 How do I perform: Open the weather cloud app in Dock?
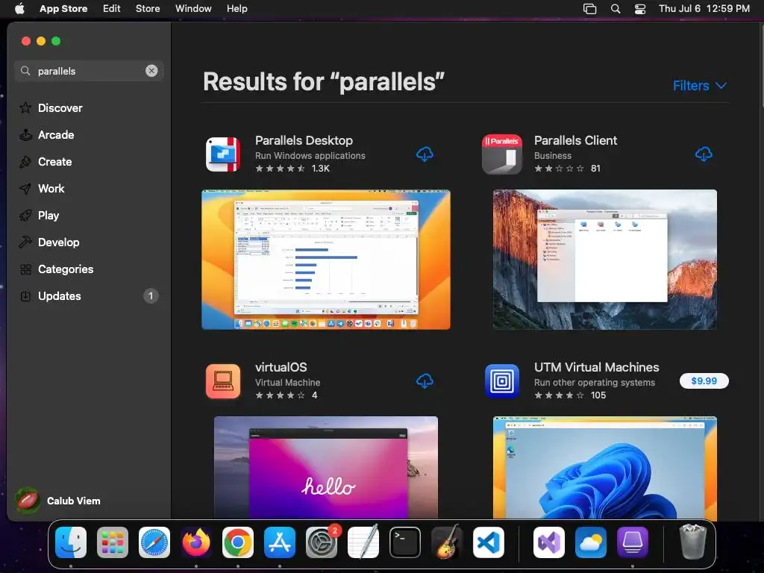(591, 542)
